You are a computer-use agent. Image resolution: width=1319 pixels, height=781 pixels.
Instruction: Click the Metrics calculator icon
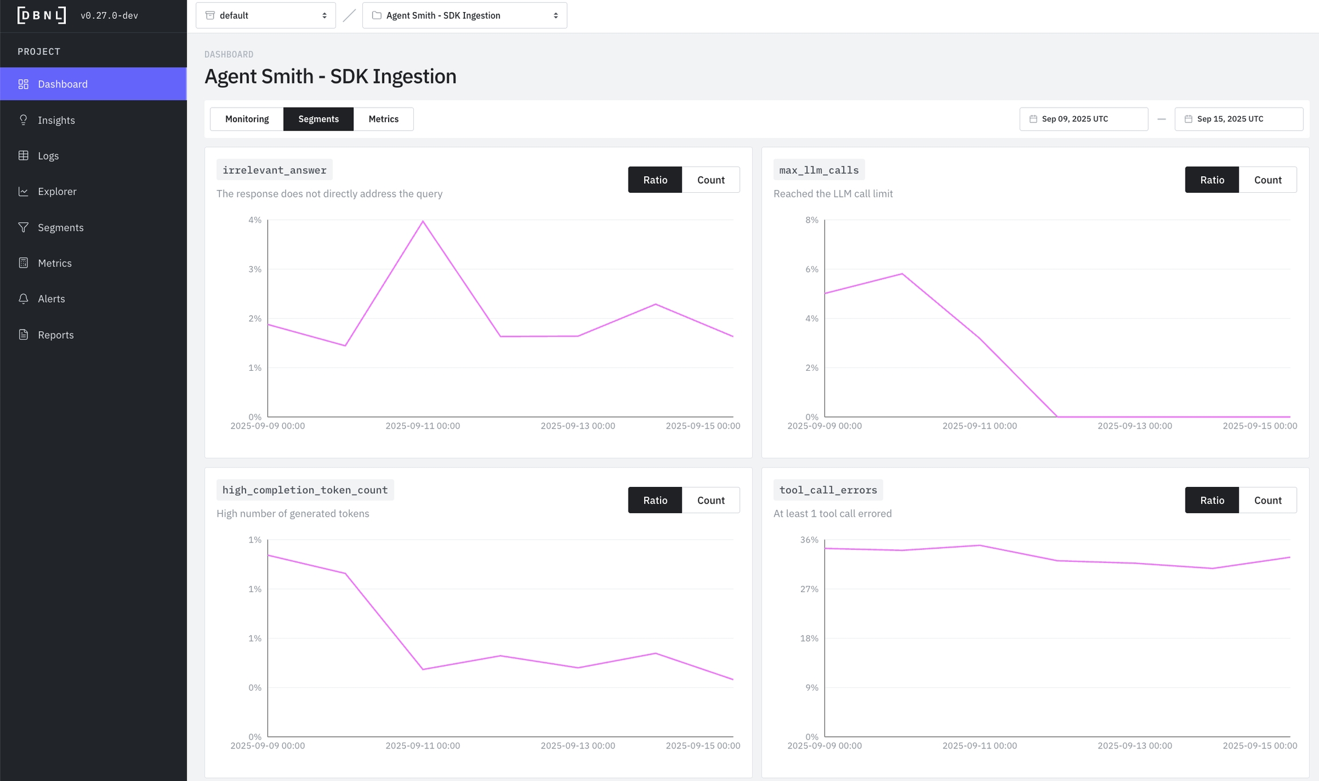(x=23, y=263)
